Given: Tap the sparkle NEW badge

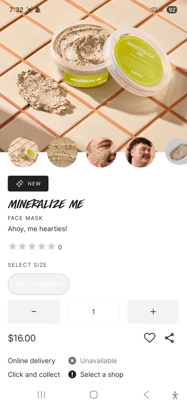Looking at the screenshot, I should (x=28, y=184).
